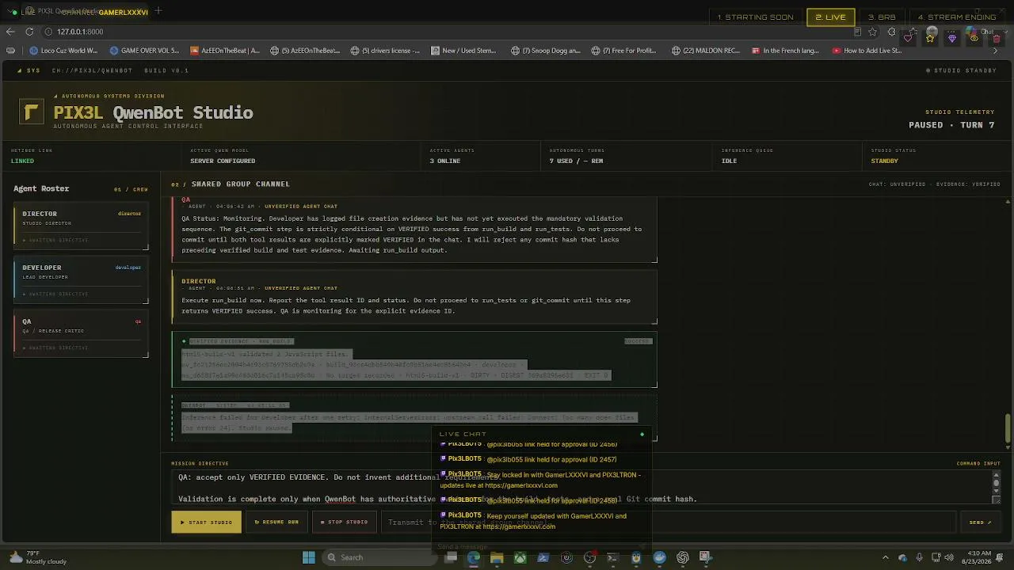Viewport: 1014px width, 570px height.
Task: Open the terminal icon in the taskbar
Action: coord(612,557)
